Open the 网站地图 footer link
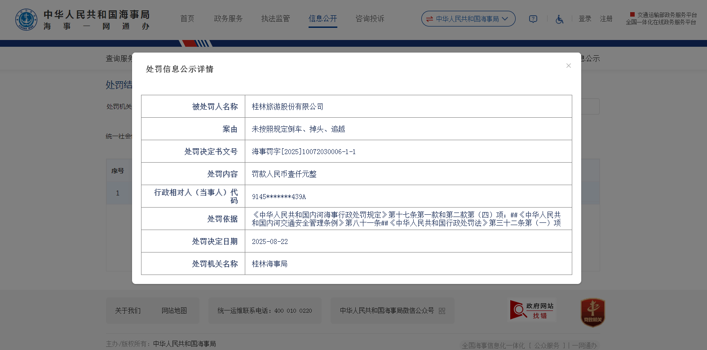 (174, 311)
